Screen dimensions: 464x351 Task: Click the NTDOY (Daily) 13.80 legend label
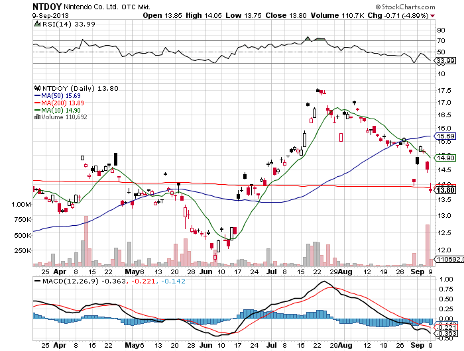pyautogui.click(x=80, y=88)
